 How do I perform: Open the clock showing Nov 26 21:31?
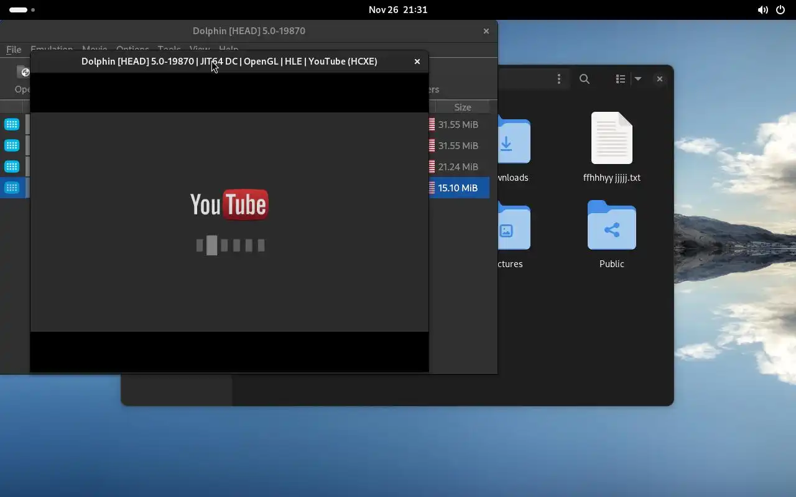coord(398,10)
